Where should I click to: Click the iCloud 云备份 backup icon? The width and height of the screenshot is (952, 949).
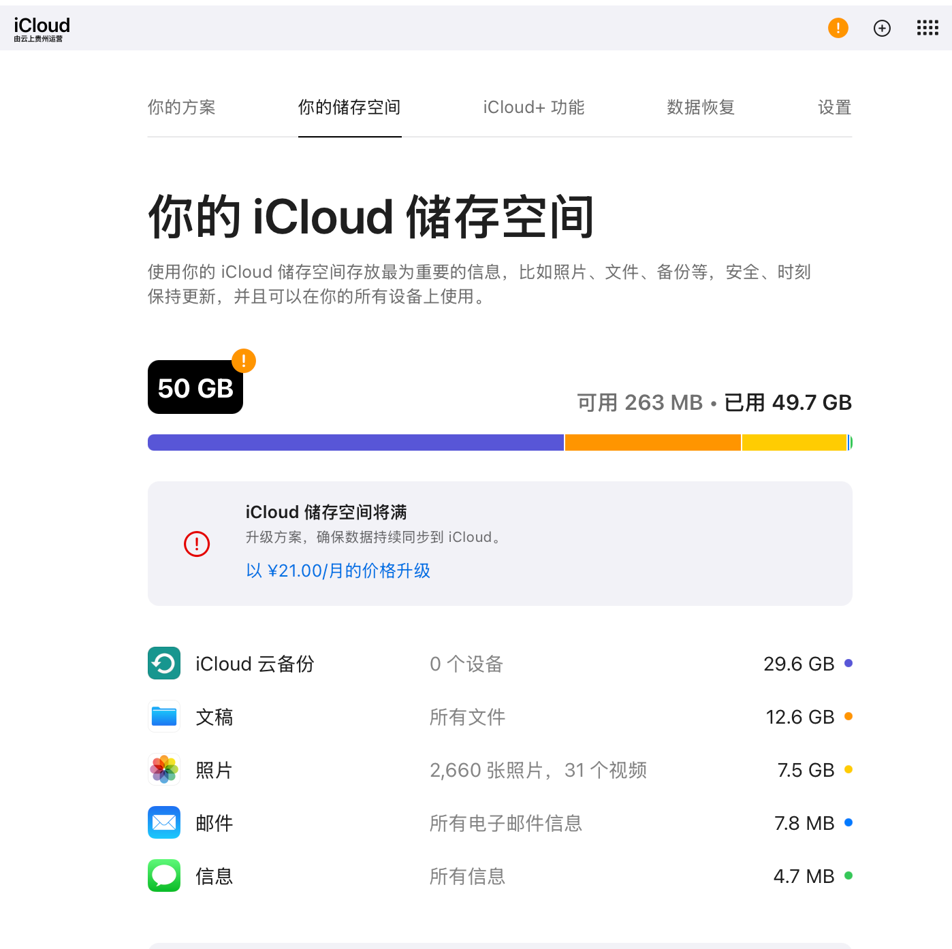tap(164, 663)
